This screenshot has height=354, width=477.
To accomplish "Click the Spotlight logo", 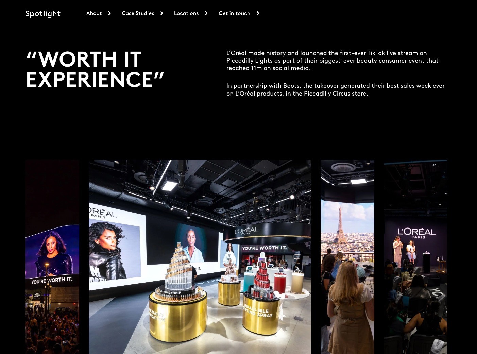I will coord(43,13).
